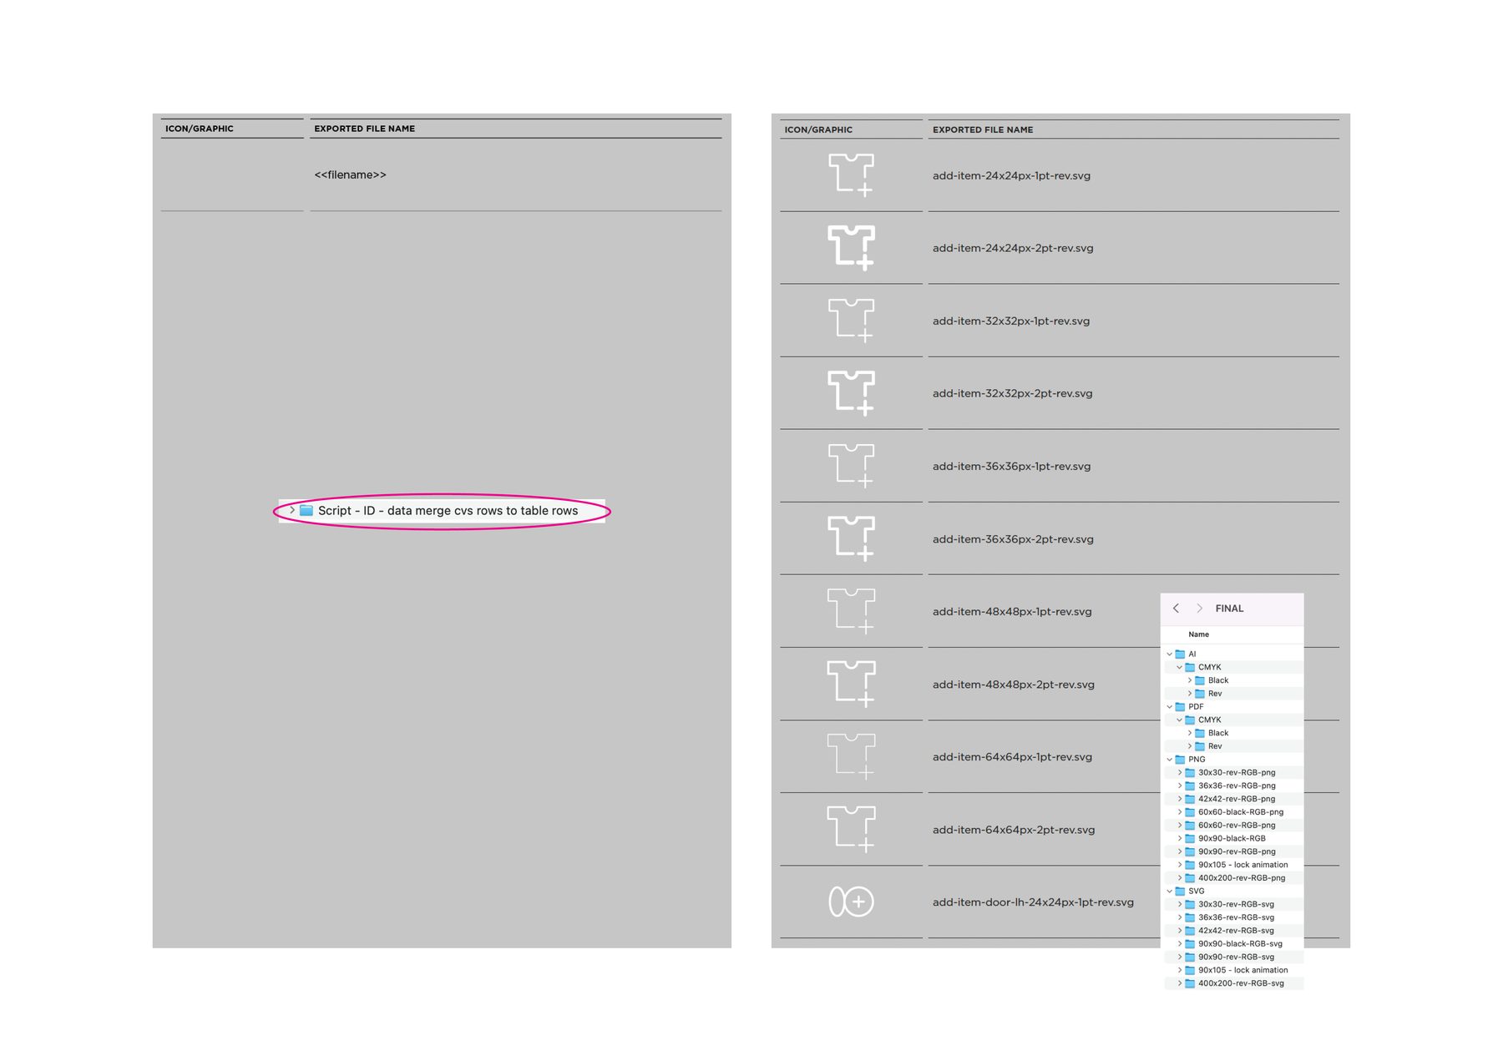Click the add-item-door-lh door plus icon
The width and height of the screenshot is (1503, 1061).
point(851,902)
